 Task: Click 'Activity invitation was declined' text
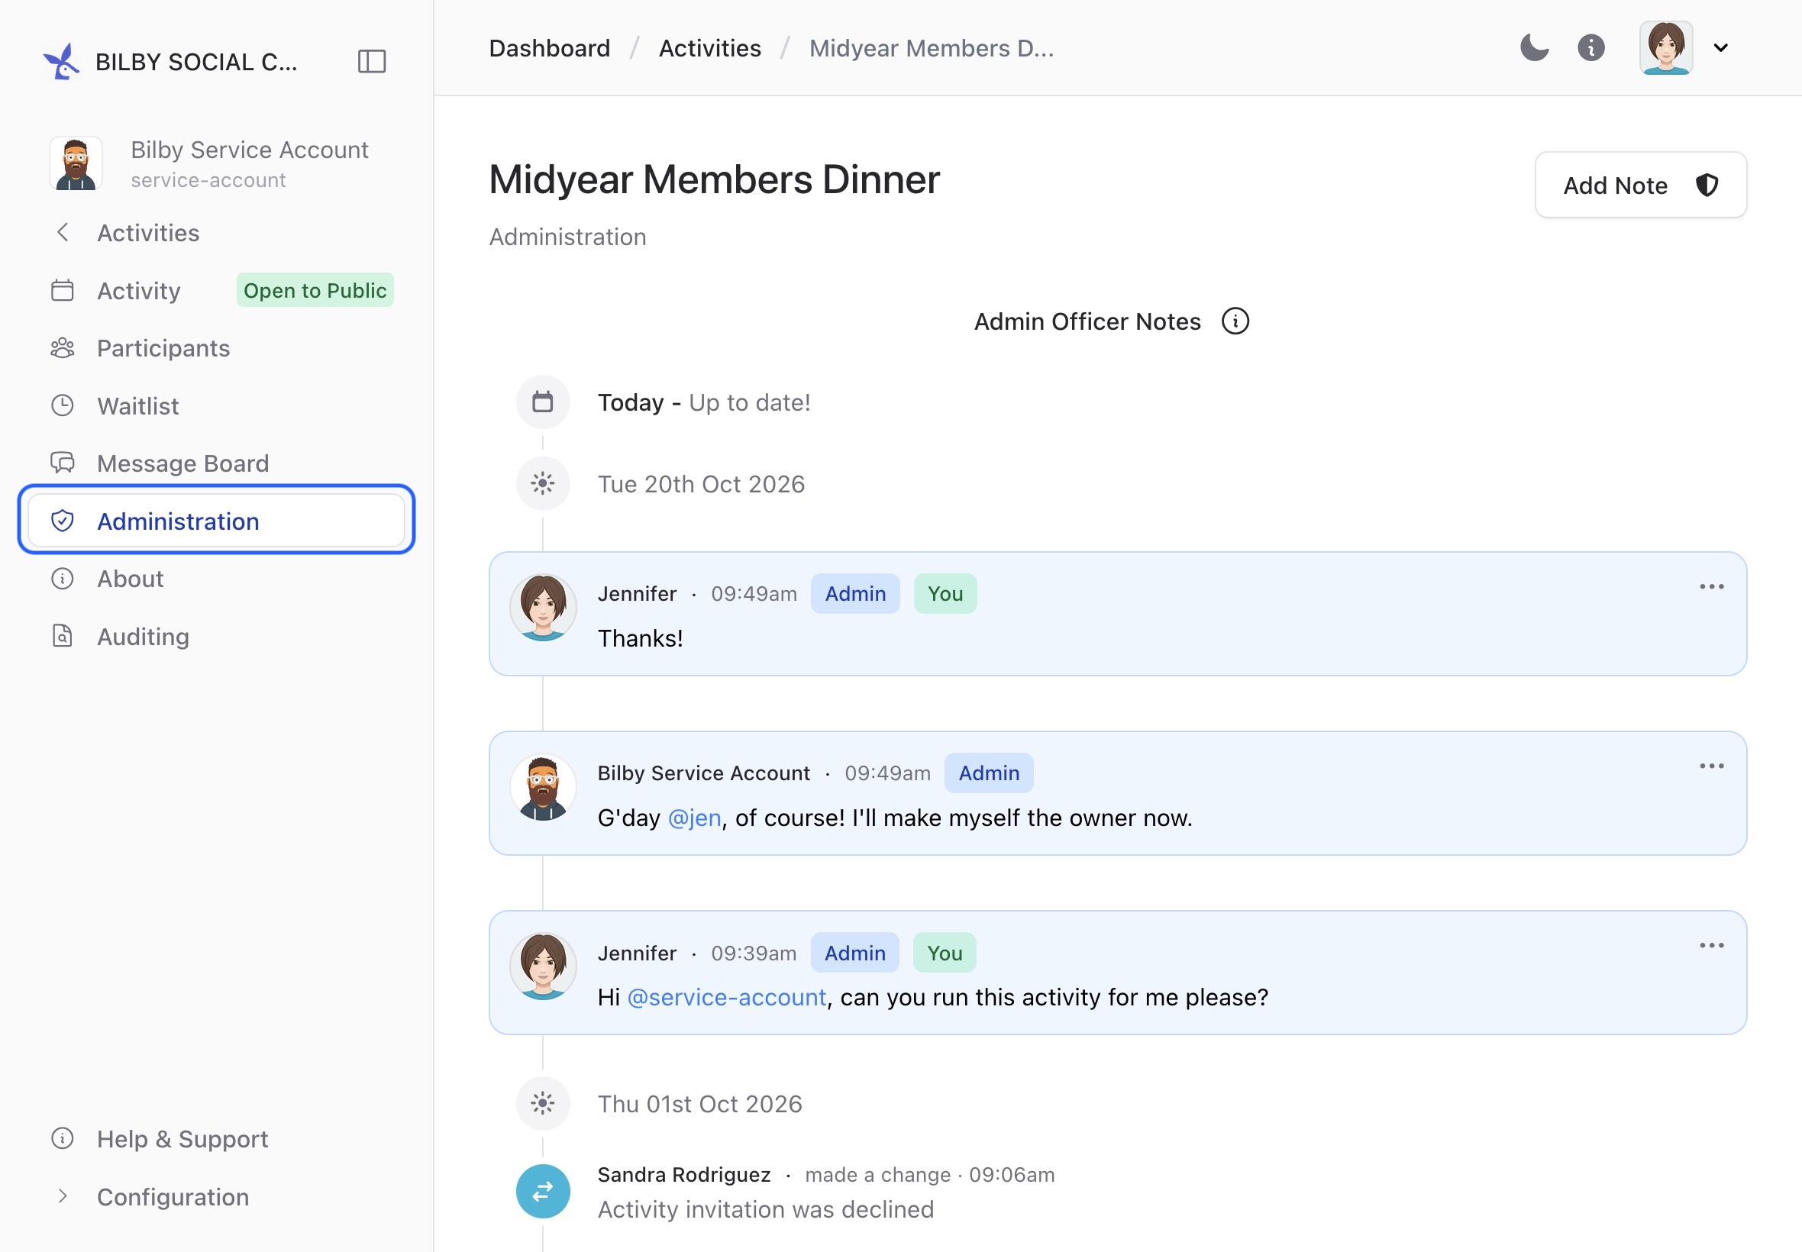click(766, 1210)
